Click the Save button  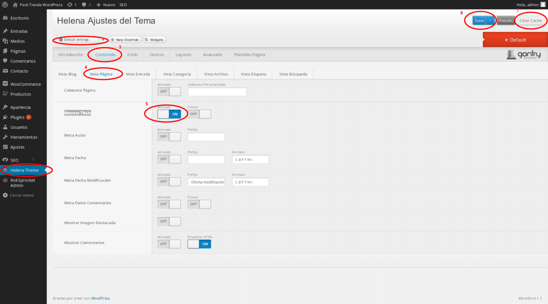coord(479,20)
